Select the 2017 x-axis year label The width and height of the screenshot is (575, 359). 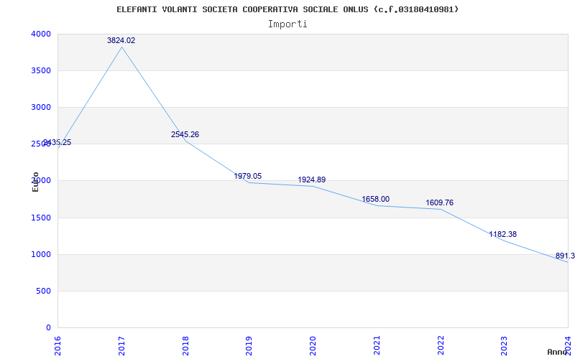pyautogui.click(x=121, y=345)
